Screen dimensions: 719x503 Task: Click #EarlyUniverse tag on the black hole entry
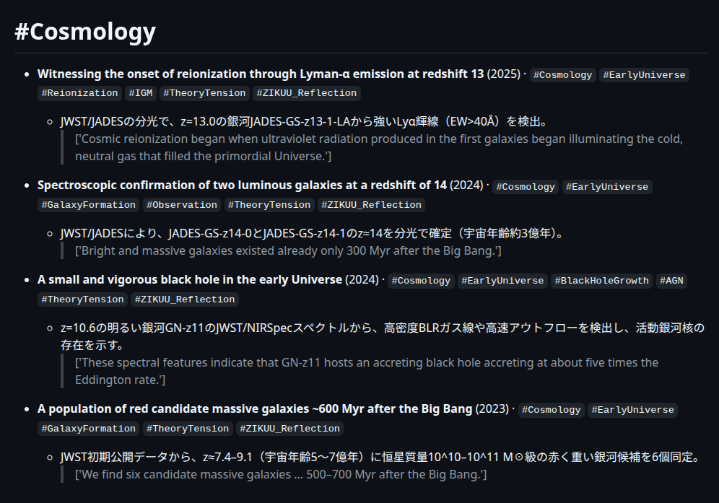[502, 281]
